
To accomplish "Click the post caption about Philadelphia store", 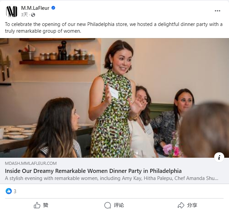I will point(114,28).
